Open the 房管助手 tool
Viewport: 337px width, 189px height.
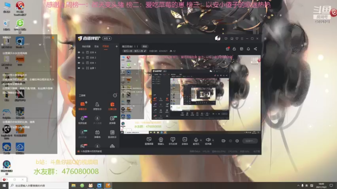[97, 106]
